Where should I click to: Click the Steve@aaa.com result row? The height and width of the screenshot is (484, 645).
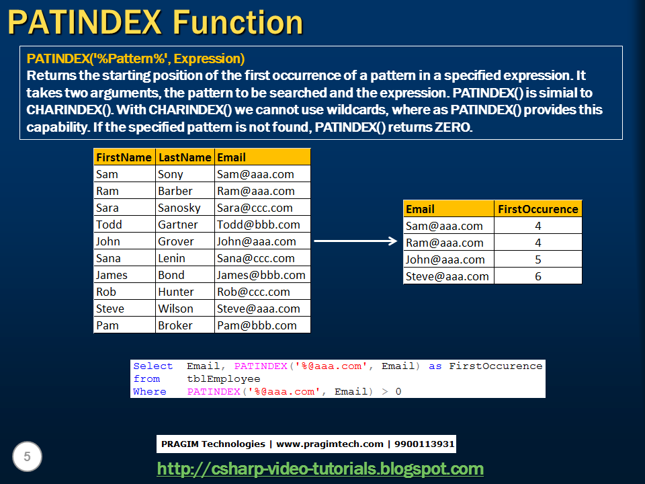pyautogui.click(x=447, y=276)
